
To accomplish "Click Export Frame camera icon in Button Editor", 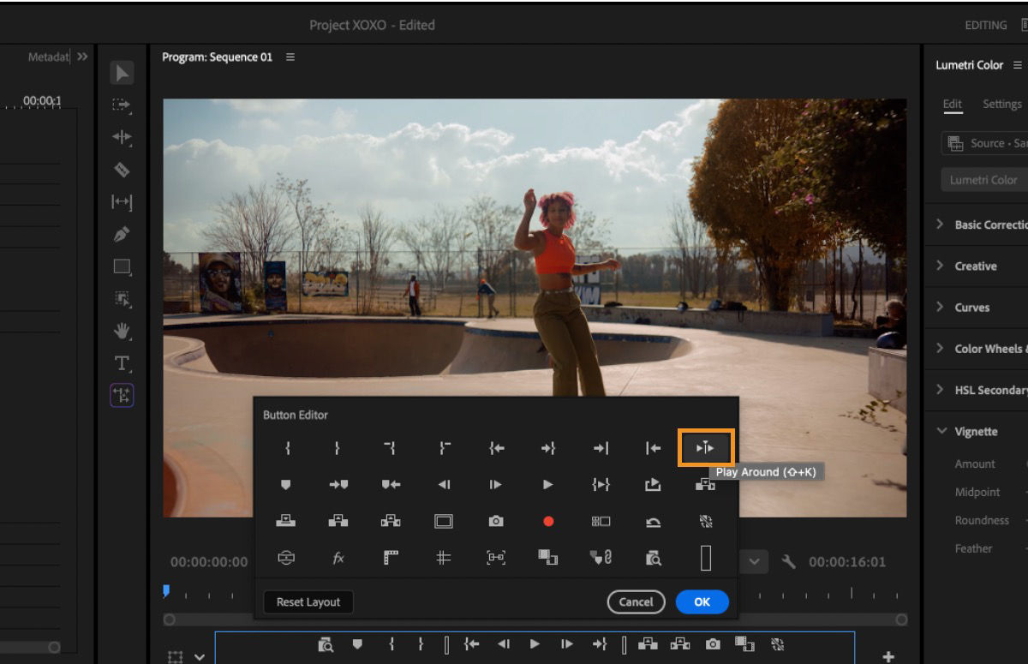I will 496,521.
